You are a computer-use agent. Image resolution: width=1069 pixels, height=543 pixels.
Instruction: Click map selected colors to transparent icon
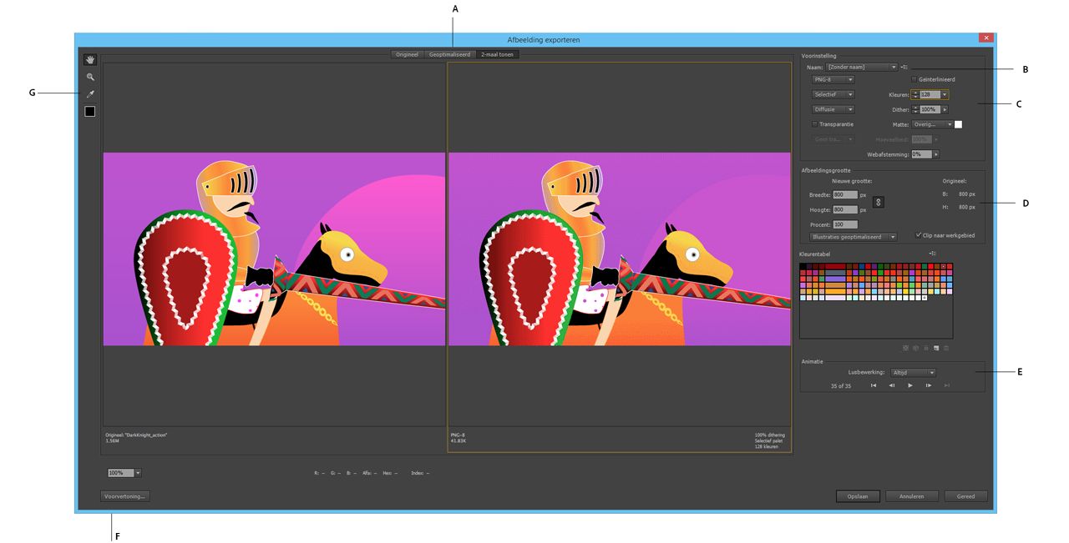click(907, 348)
